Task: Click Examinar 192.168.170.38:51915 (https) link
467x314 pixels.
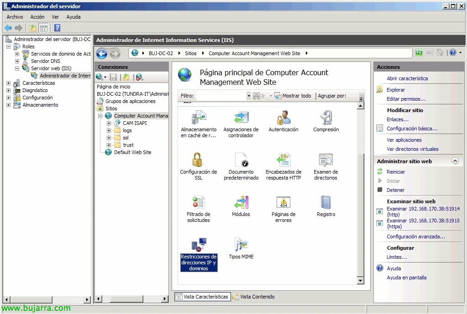Action: (x=423, y=224)
